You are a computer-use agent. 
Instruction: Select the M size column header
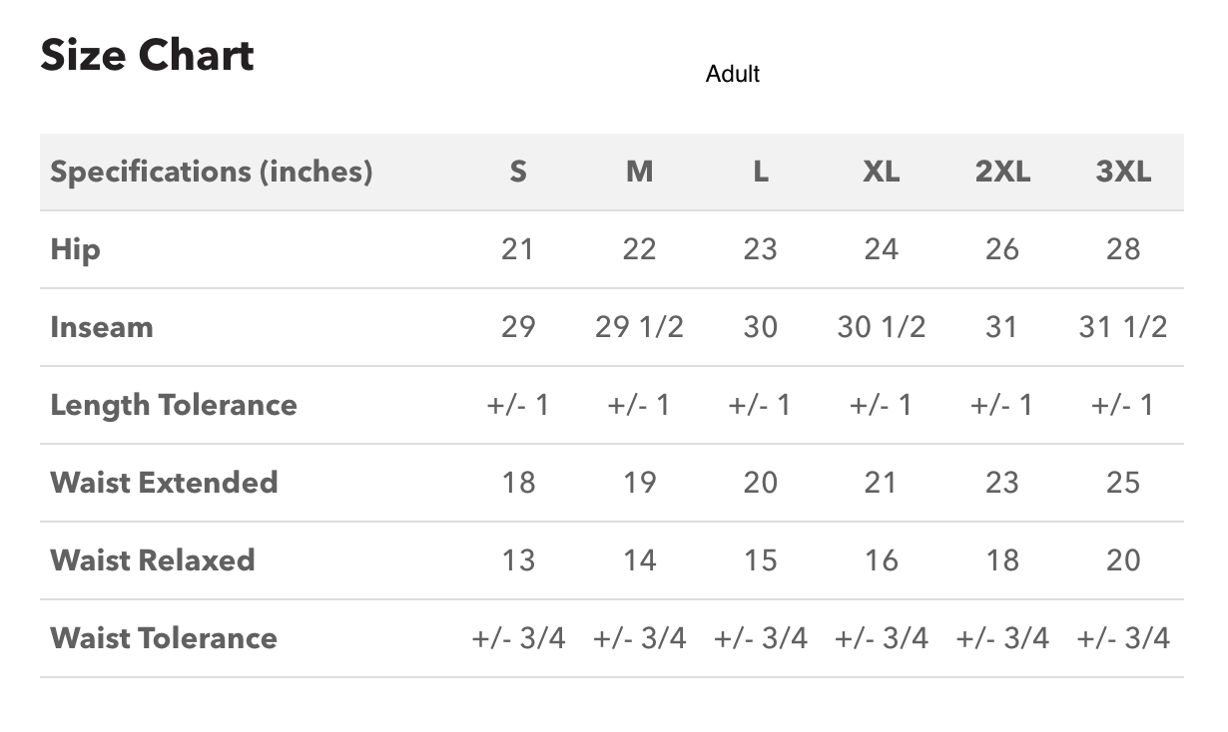click(639, 172)
